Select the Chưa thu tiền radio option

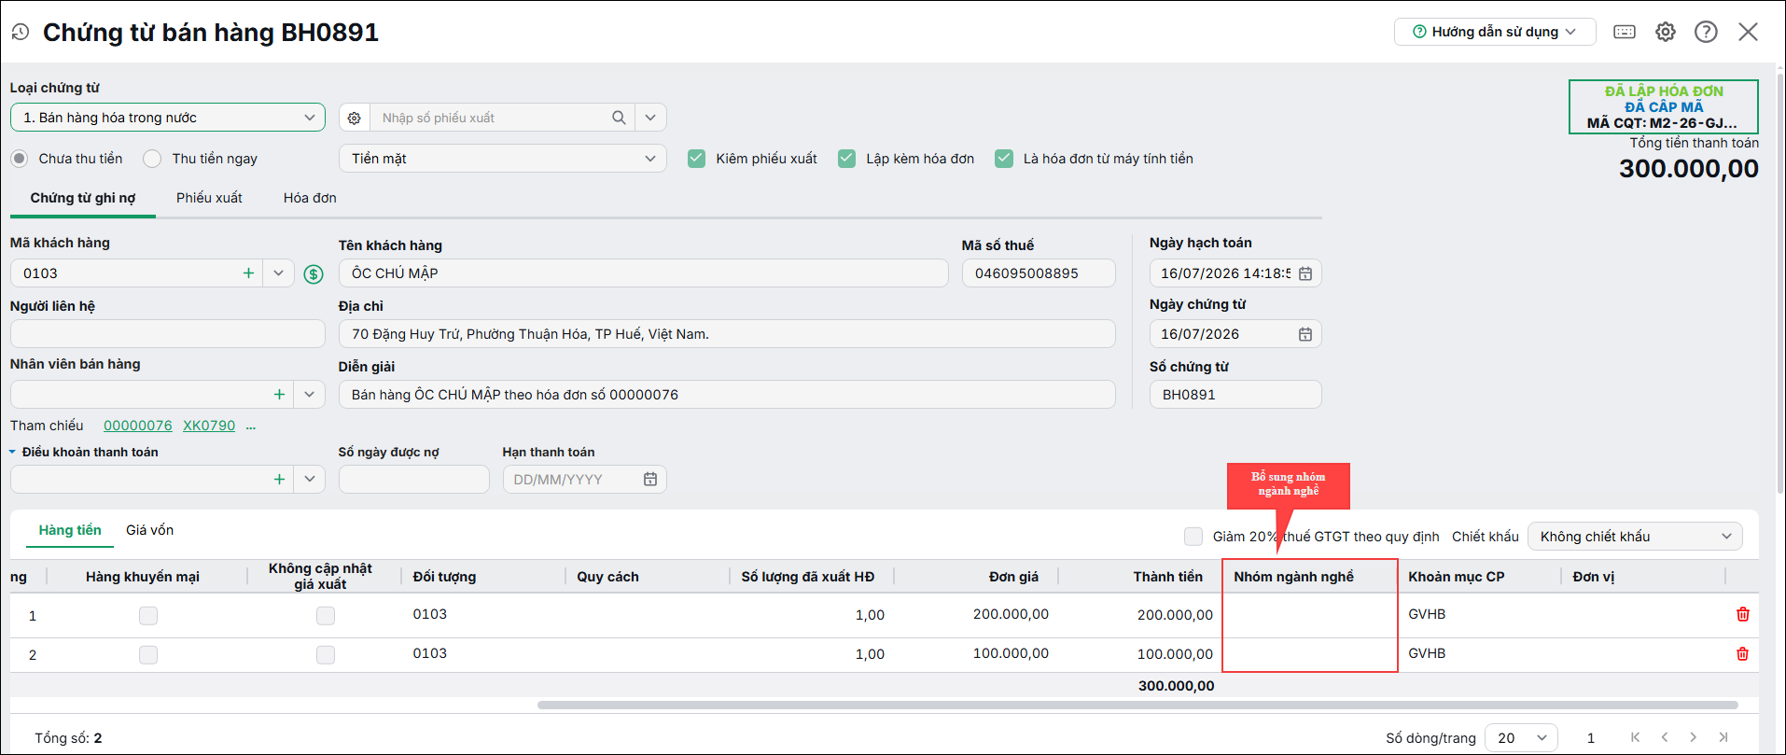(x=20, y=159)
